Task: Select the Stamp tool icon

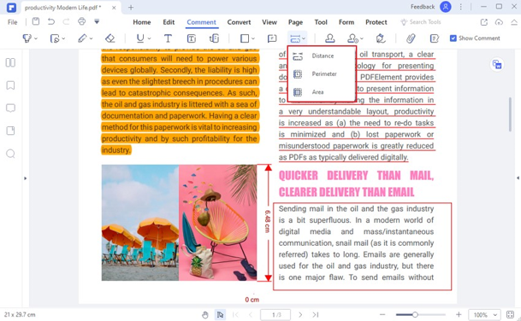Action: coord(329,38)
